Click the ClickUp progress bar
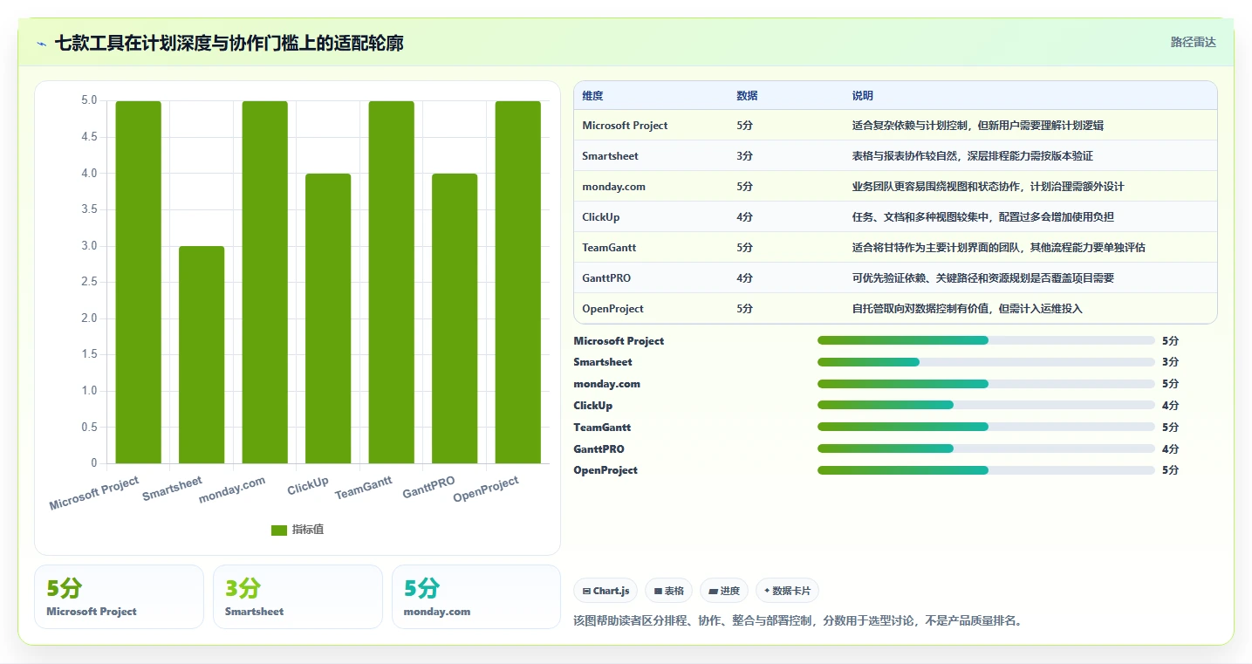1252x664 pixels. pos(986,405)
